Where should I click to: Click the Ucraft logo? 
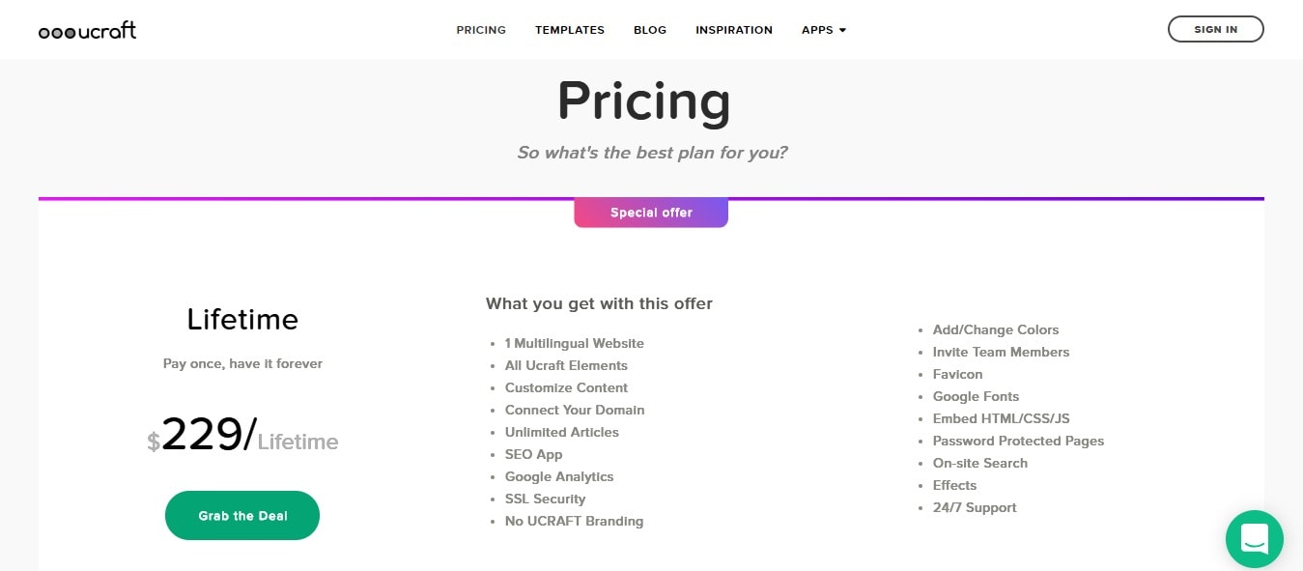[x=87, y=30]
